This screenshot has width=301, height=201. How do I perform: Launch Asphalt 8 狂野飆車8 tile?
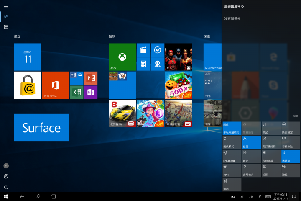(x=122, y=113)
